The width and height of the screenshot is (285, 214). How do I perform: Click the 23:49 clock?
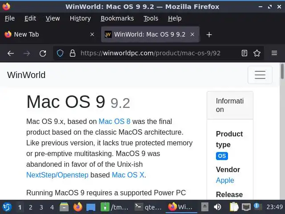pyautogui.click(x=274, y=207)
